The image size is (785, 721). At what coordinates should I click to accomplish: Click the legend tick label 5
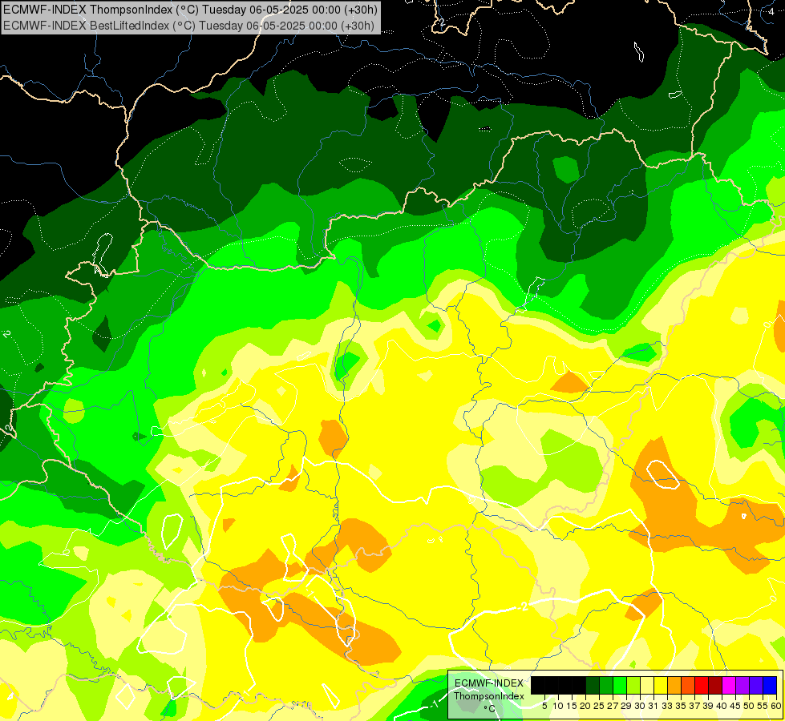tap(544, 706)
